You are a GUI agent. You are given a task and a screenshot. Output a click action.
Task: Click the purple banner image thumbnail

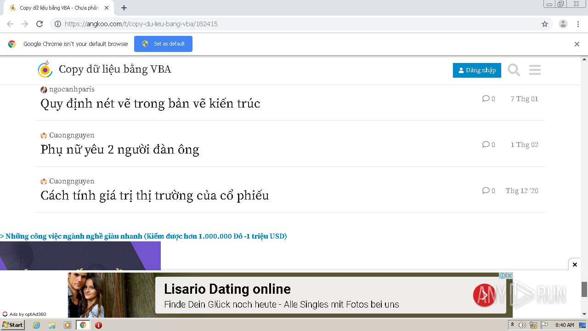[x=80, y=256]
